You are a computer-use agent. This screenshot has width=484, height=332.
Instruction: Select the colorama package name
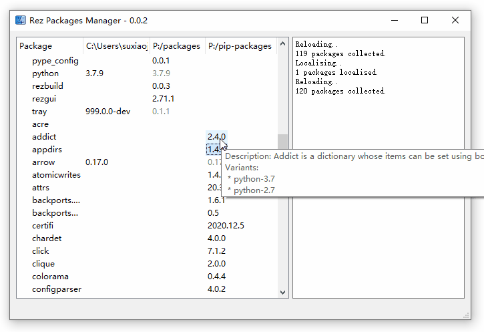[x=50, y=277]
